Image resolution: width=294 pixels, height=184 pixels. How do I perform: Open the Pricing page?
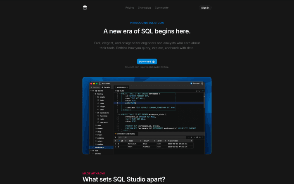130,8
